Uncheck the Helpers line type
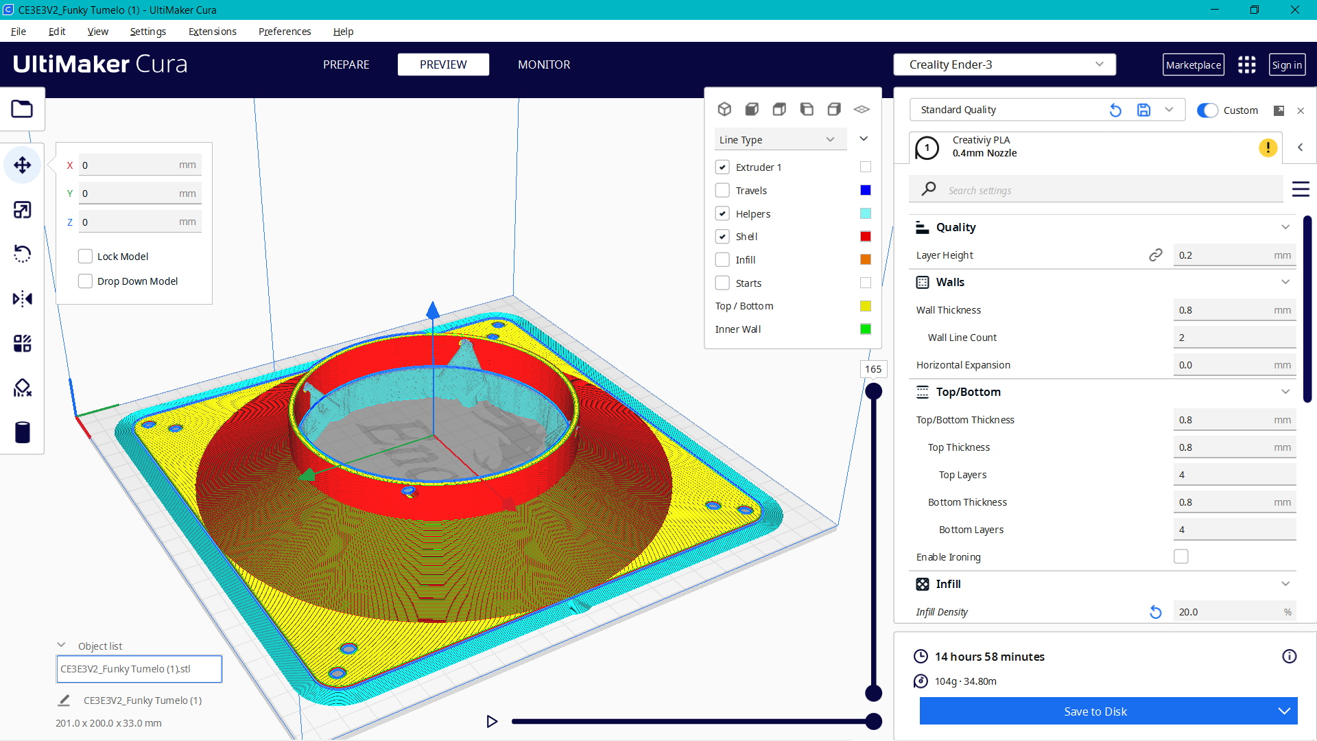1317x741 pixels. (x=722, y=213)
